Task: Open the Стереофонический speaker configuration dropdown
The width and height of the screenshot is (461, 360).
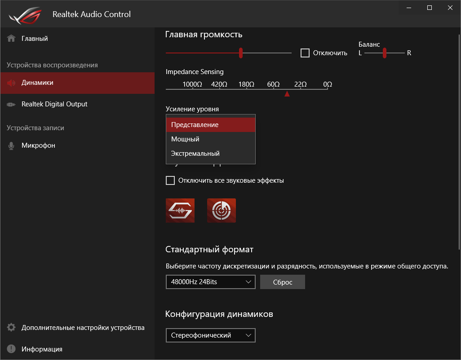Action: tap(210, 335)
